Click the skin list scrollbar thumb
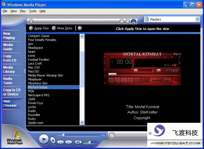Viewport: 204px width, 149px height. [82, 69]
